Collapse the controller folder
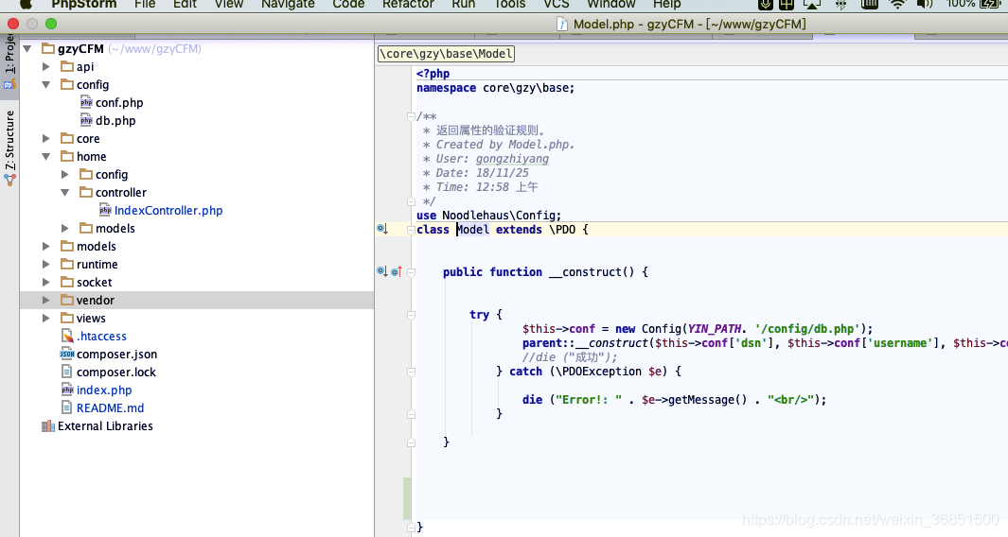This screenshot has width=1008, height=537. pos(65,193)
